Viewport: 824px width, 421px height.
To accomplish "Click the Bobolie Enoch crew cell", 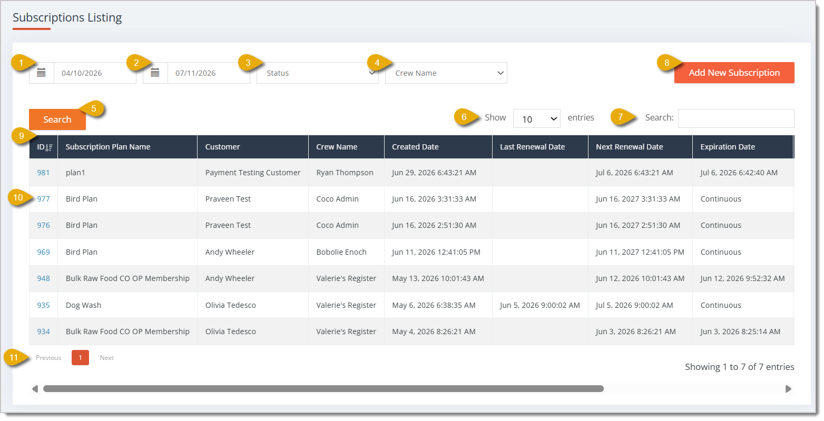I will [346, 252].
